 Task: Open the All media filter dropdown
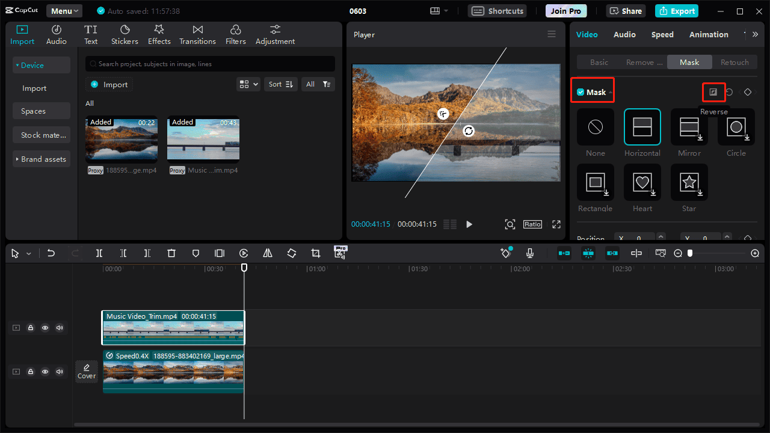(318, 84)
